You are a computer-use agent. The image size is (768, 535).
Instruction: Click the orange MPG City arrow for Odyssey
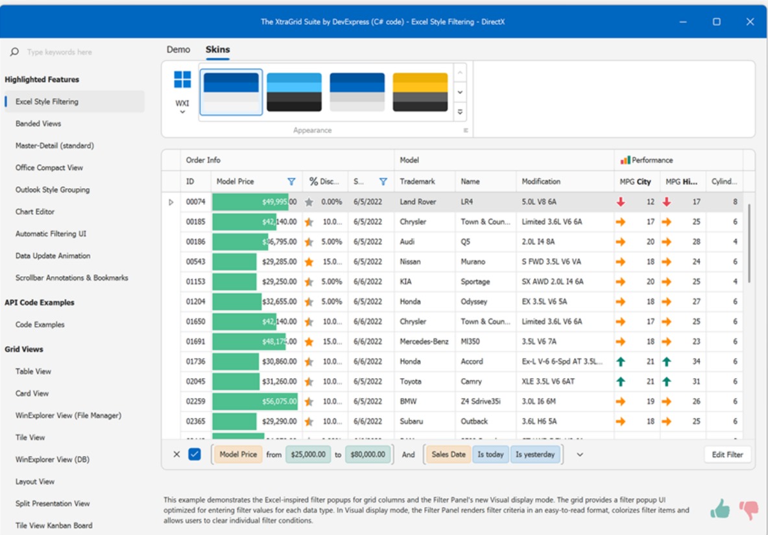(621, 302)
